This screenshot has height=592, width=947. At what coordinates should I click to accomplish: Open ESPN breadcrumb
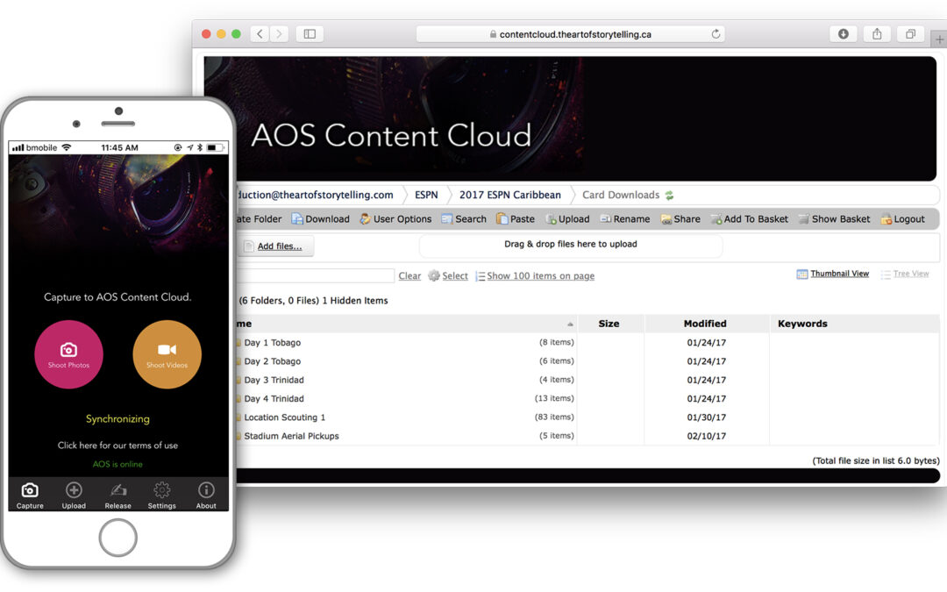pyautogui.click(x=426, y=195)
